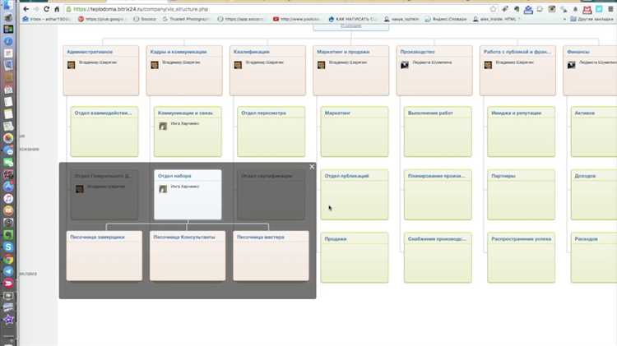The image size is (617, 346).
Task: Click the avatar in the Финансы card
Action: (572, 65)
